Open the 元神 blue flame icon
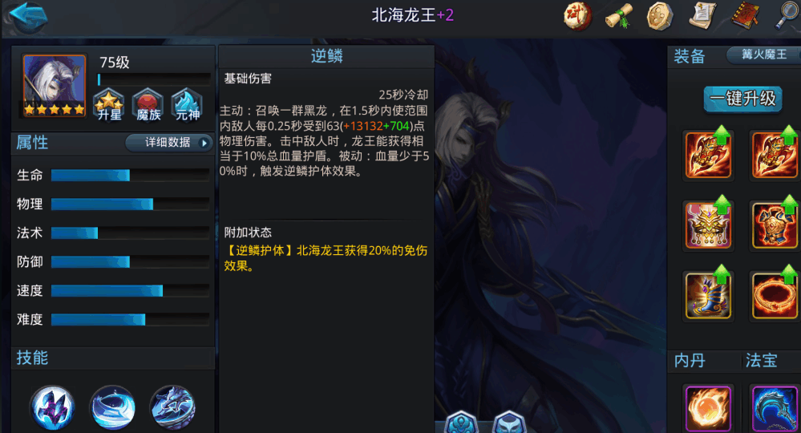Screen dimensions: 801x433 (187, 105)
